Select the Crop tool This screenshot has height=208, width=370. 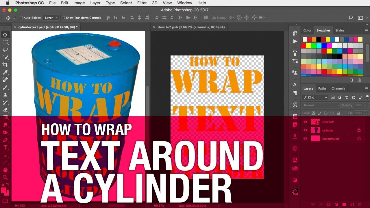coord(5,65)
